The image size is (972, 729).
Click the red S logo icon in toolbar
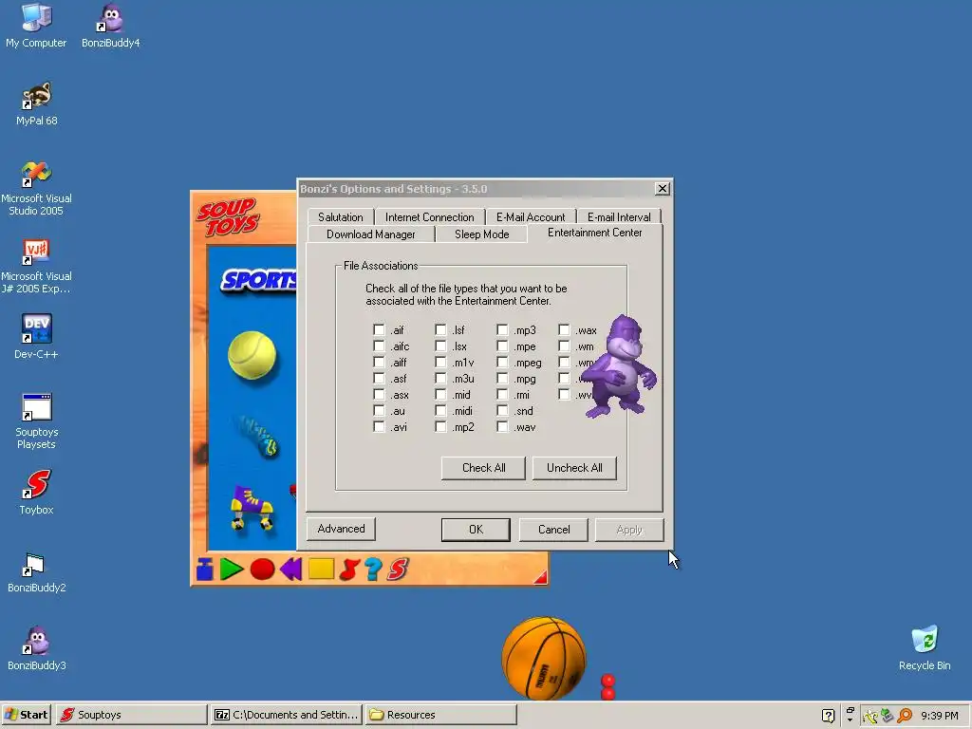coord(398,570)
